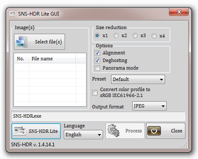This screenshot has height=159, width=198.
Task: Open the Language dropdown set to English
Action: click(x=83, y=135)
